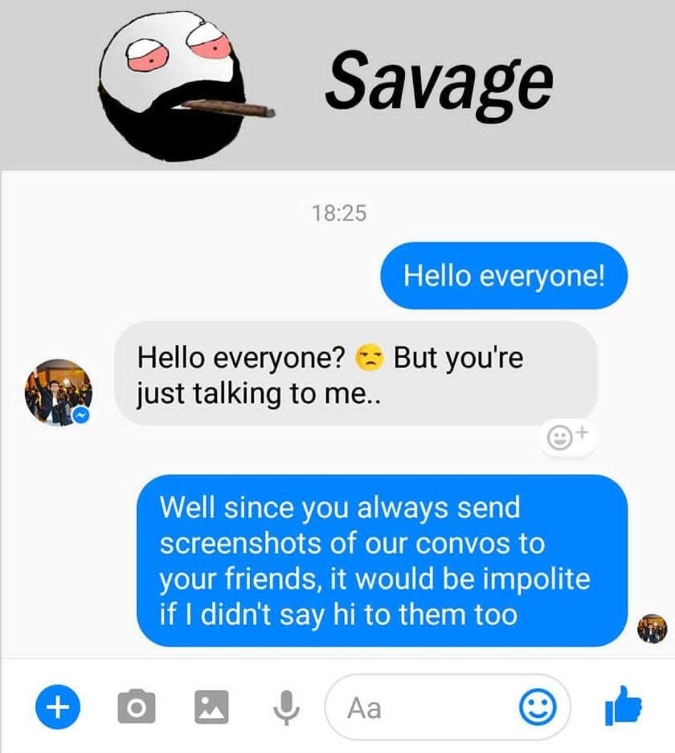Click the cigar-smoking bearded face logo
Image resolution: width=675 pixels, height=753 pixels.
point(186,86)
